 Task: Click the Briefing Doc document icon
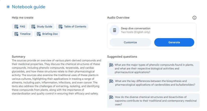[39, 34]
